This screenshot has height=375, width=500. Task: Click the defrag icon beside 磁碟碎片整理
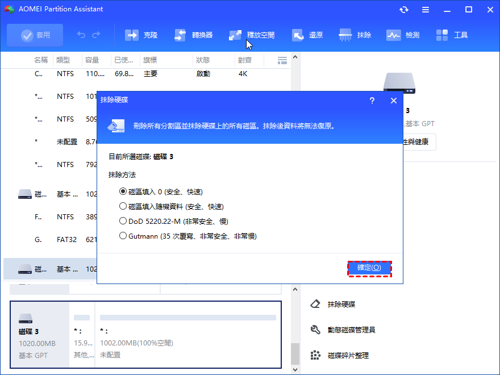tap(315, 355)
